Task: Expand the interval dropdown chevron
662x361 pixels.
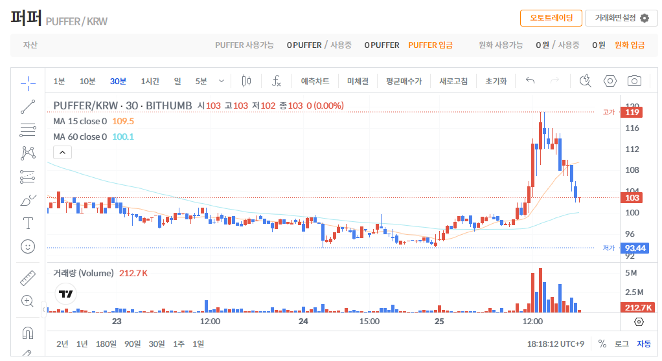Action: [222, 81]
